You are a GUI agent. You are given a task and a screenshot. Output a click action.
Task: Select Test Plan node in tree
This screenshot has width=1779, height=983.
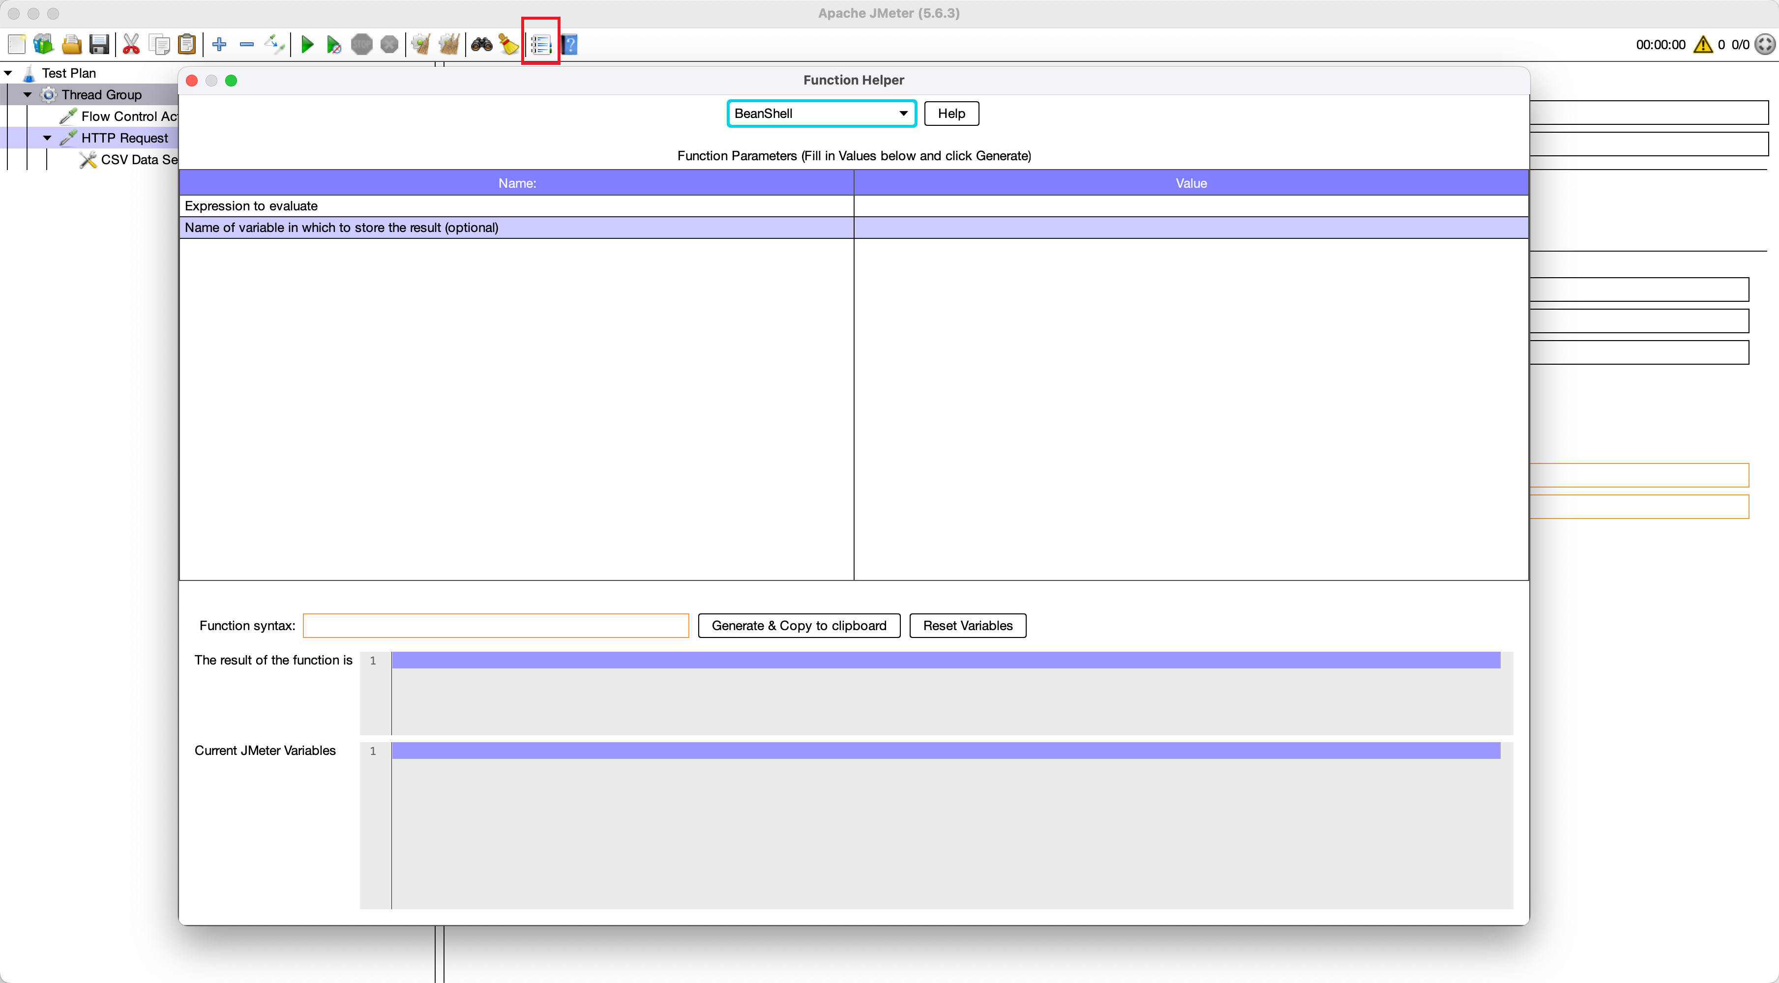tap(68, 73)
